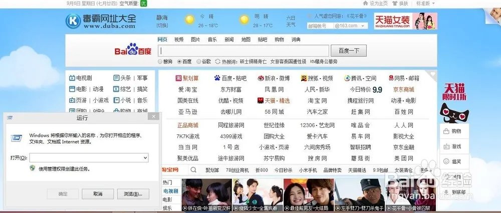Open the 京东商城 link

[403, 90]
